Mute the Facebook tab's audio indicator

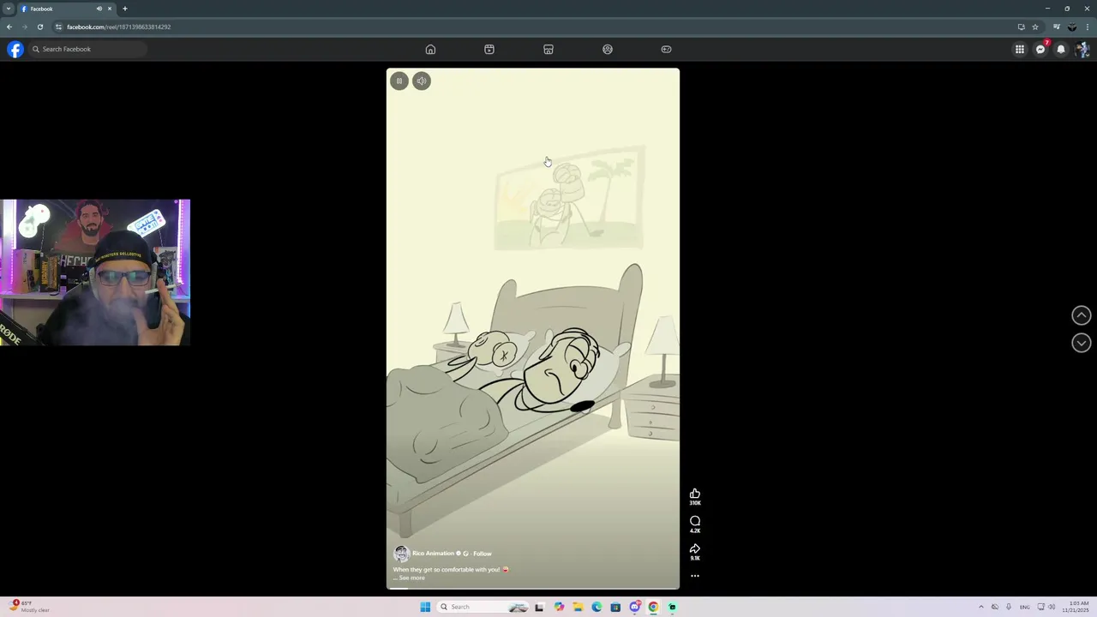click(x=99, y=9)
